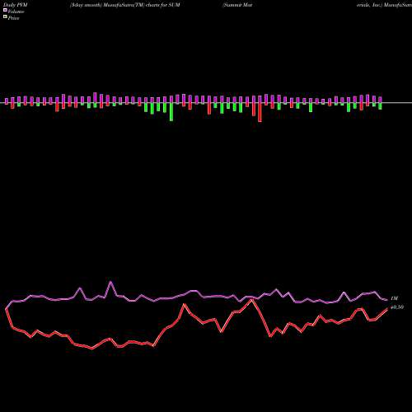Click the purple Volume legend swatch
The width and height of the screenshot is (412, 412).
(x=5, y=10)
